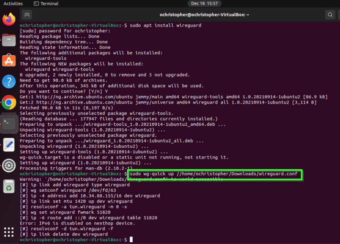Click the final shell prompt cursor
The image size is (340, 244).
(x=131, y=240)
